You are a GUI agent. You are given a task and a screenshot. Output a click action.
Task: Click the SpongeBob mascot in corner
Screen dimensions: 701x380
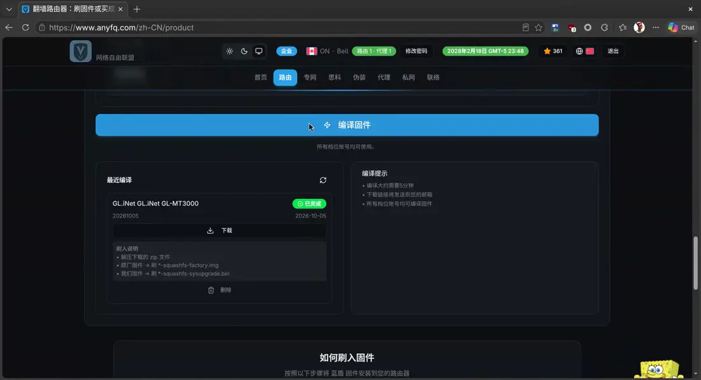(x=659, y=369)
